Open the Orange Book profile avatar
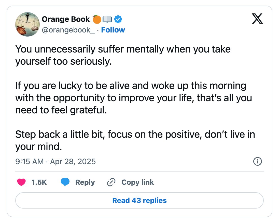Image resolution: width=279 pixels, height=223 pixels. tap(27, 24)
